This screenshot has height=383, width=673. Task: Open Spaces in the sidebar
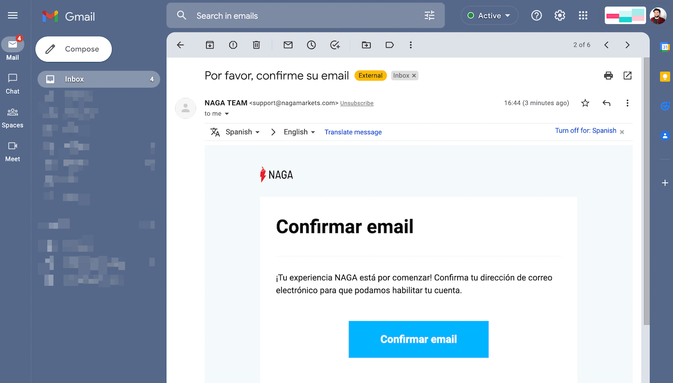12,117
